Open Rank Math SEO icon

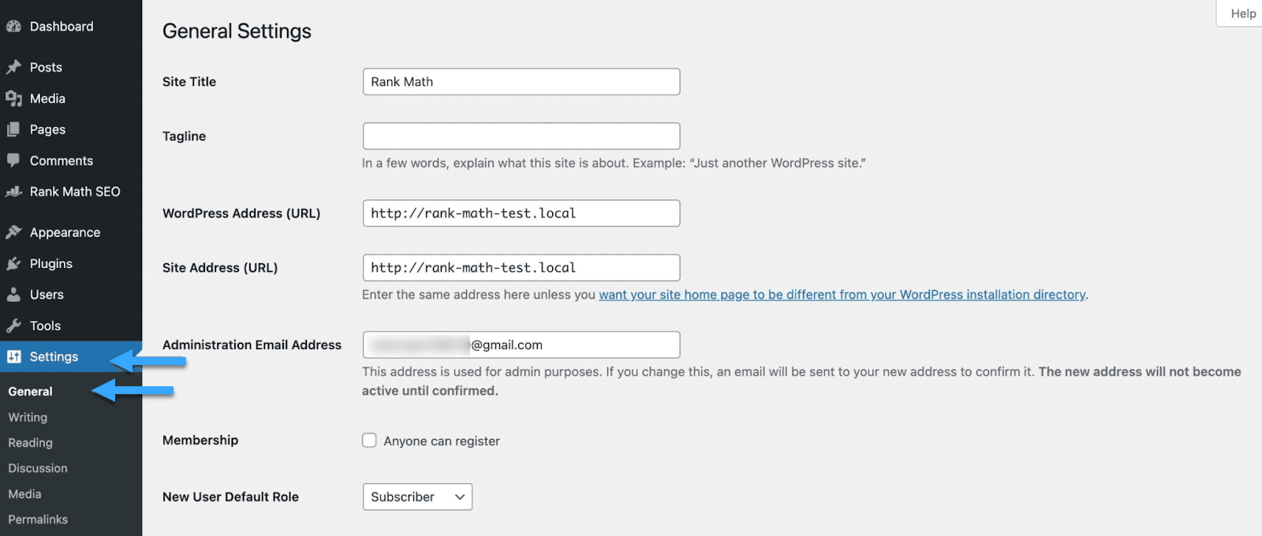pos(13,192)
